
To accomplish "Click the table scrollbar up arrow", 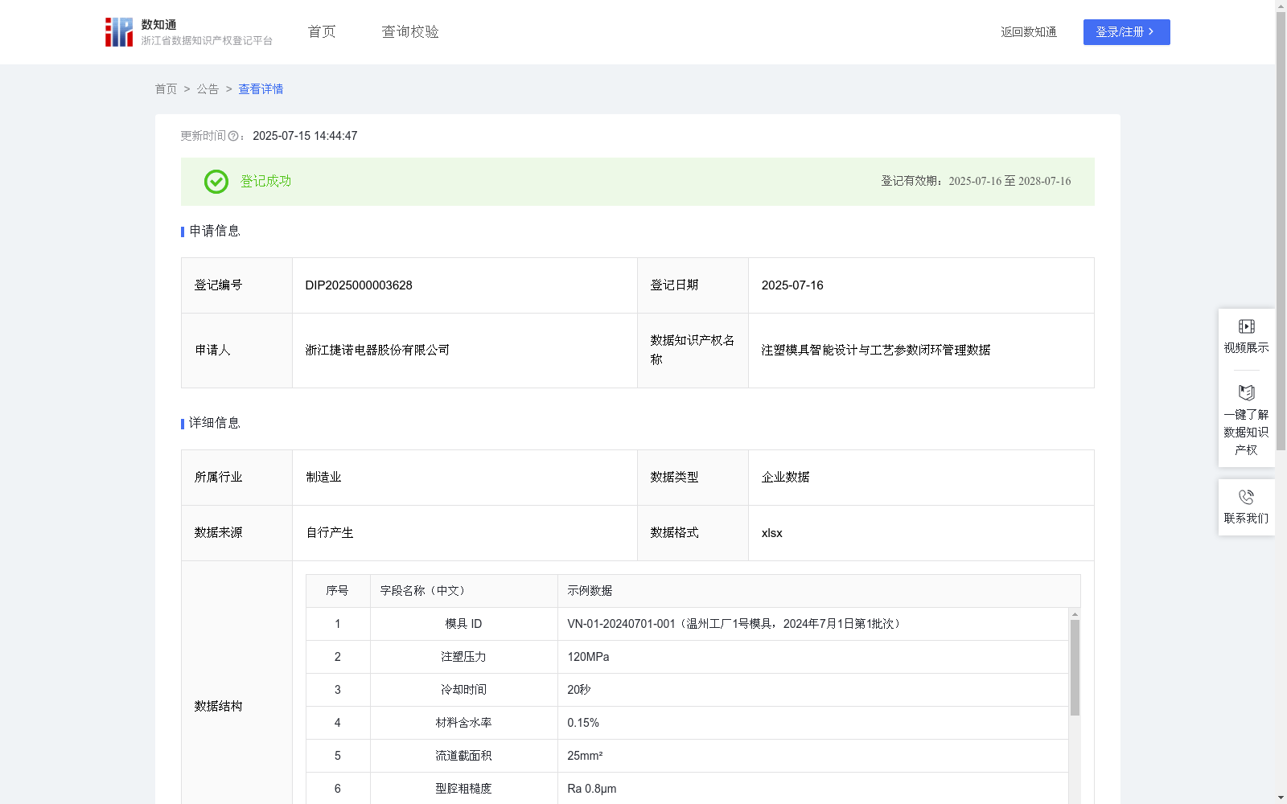I will 1075,614.
